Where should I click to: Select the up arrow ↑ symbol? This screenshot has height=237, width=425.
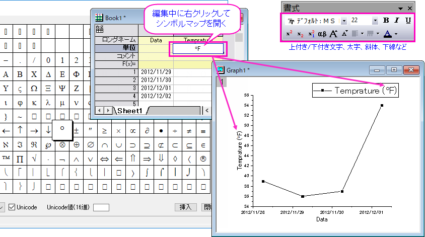pos(20,131)
